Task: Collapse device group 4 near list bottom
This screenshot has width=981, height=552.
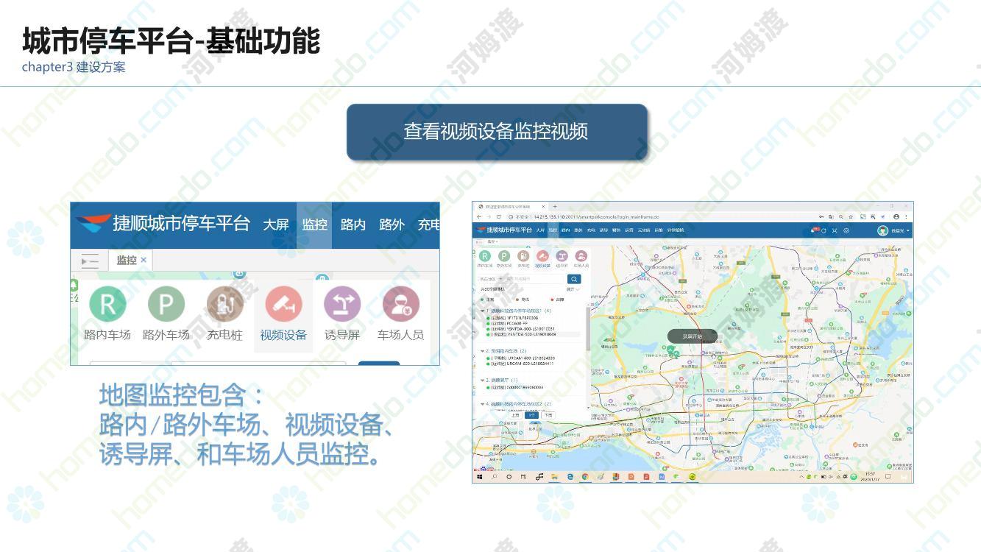Action: [x=482, y=404]
